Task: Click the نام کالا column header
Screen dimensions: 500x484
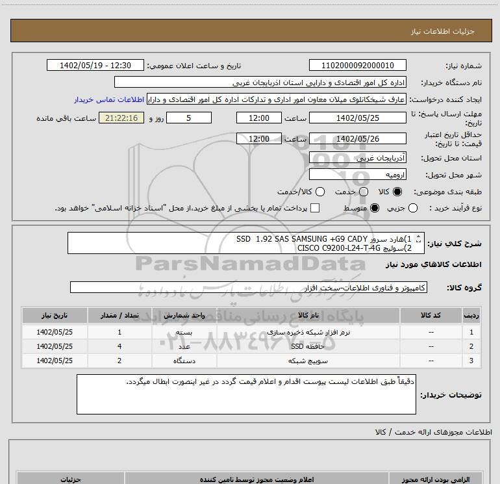Action: pyautogui.click(x=308, y=316)
